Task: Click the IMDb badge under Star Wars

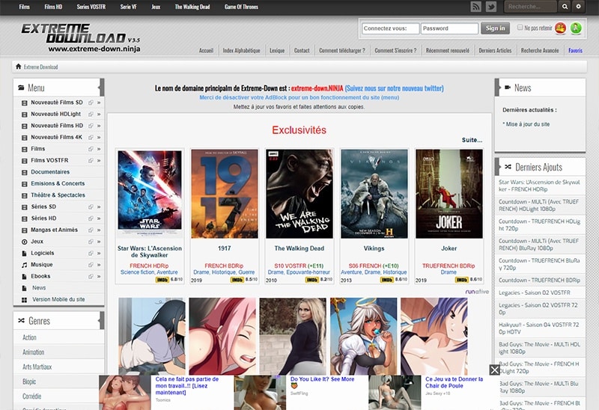Action: 162,280
